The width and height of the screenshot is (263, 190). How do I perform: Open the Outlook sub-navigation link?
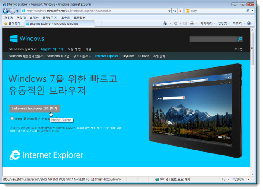tap(144, 56)
